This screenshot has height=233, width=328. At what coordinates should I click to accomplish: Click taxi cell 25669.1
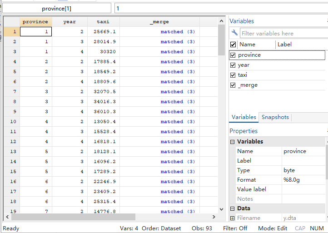(104, 32)
